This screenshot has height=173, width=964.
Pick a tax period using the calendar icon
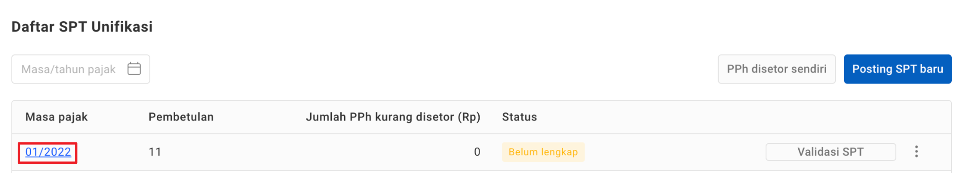134,69
